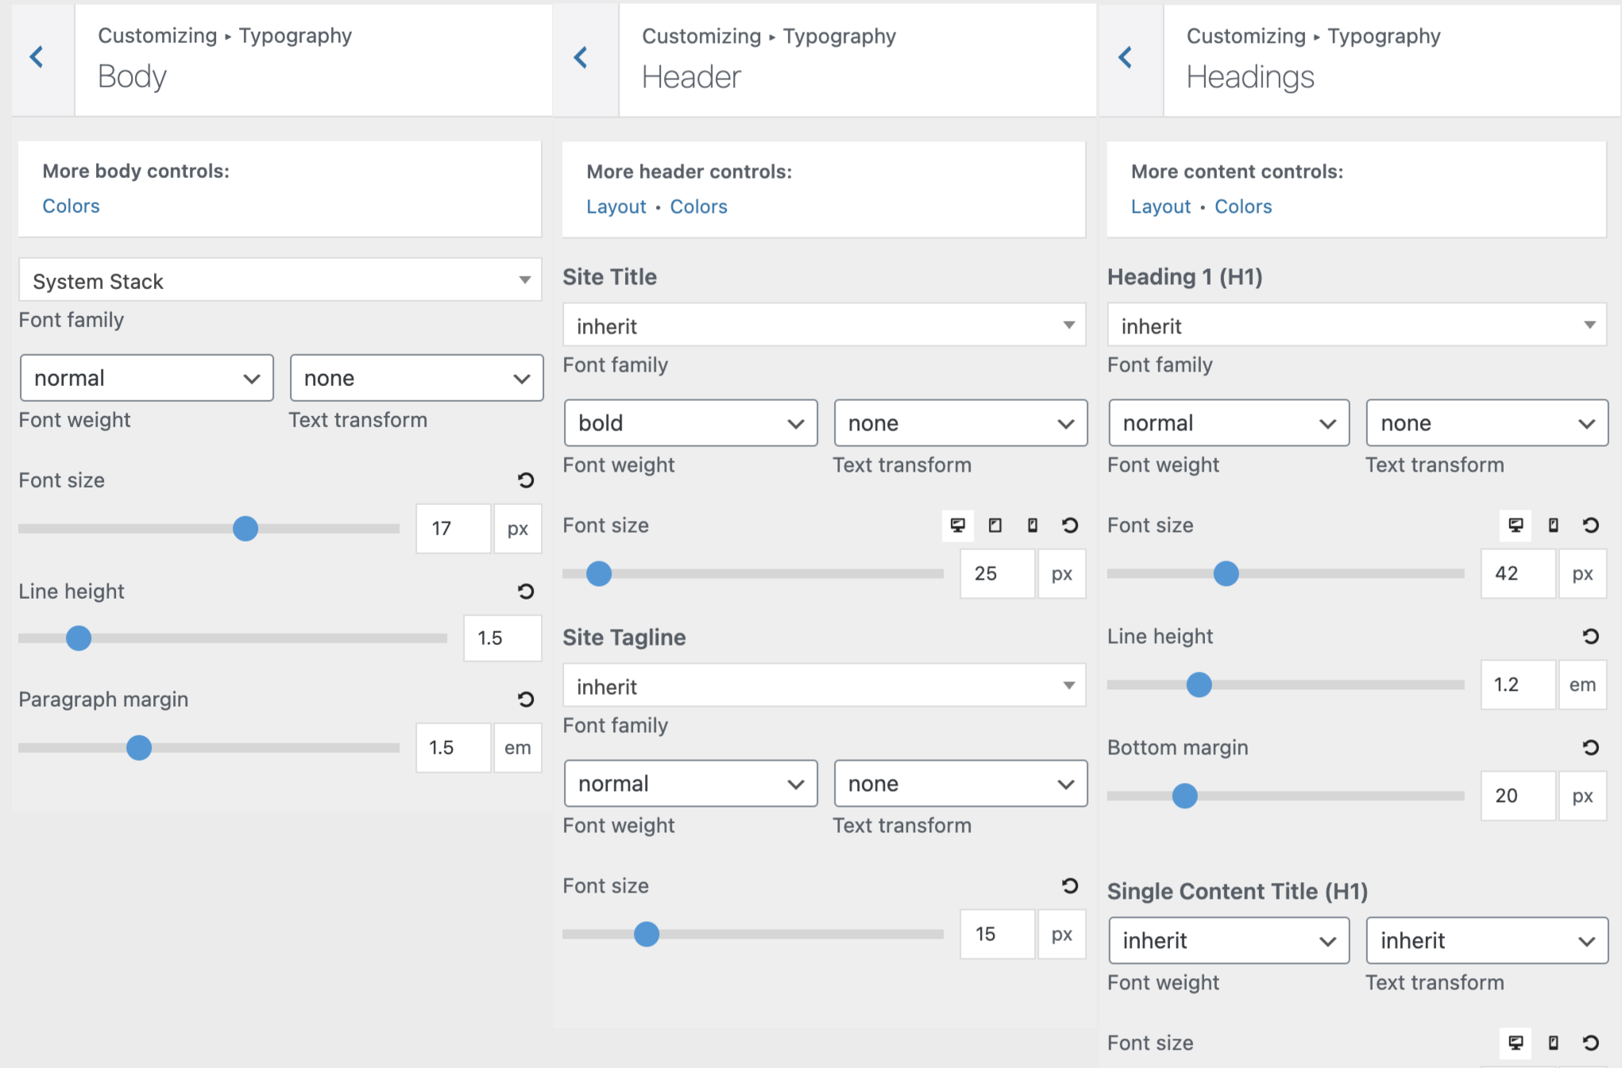
Task: Click the Site Title font size slider handle
Action: pyautogui.click(x=599, y=574)
